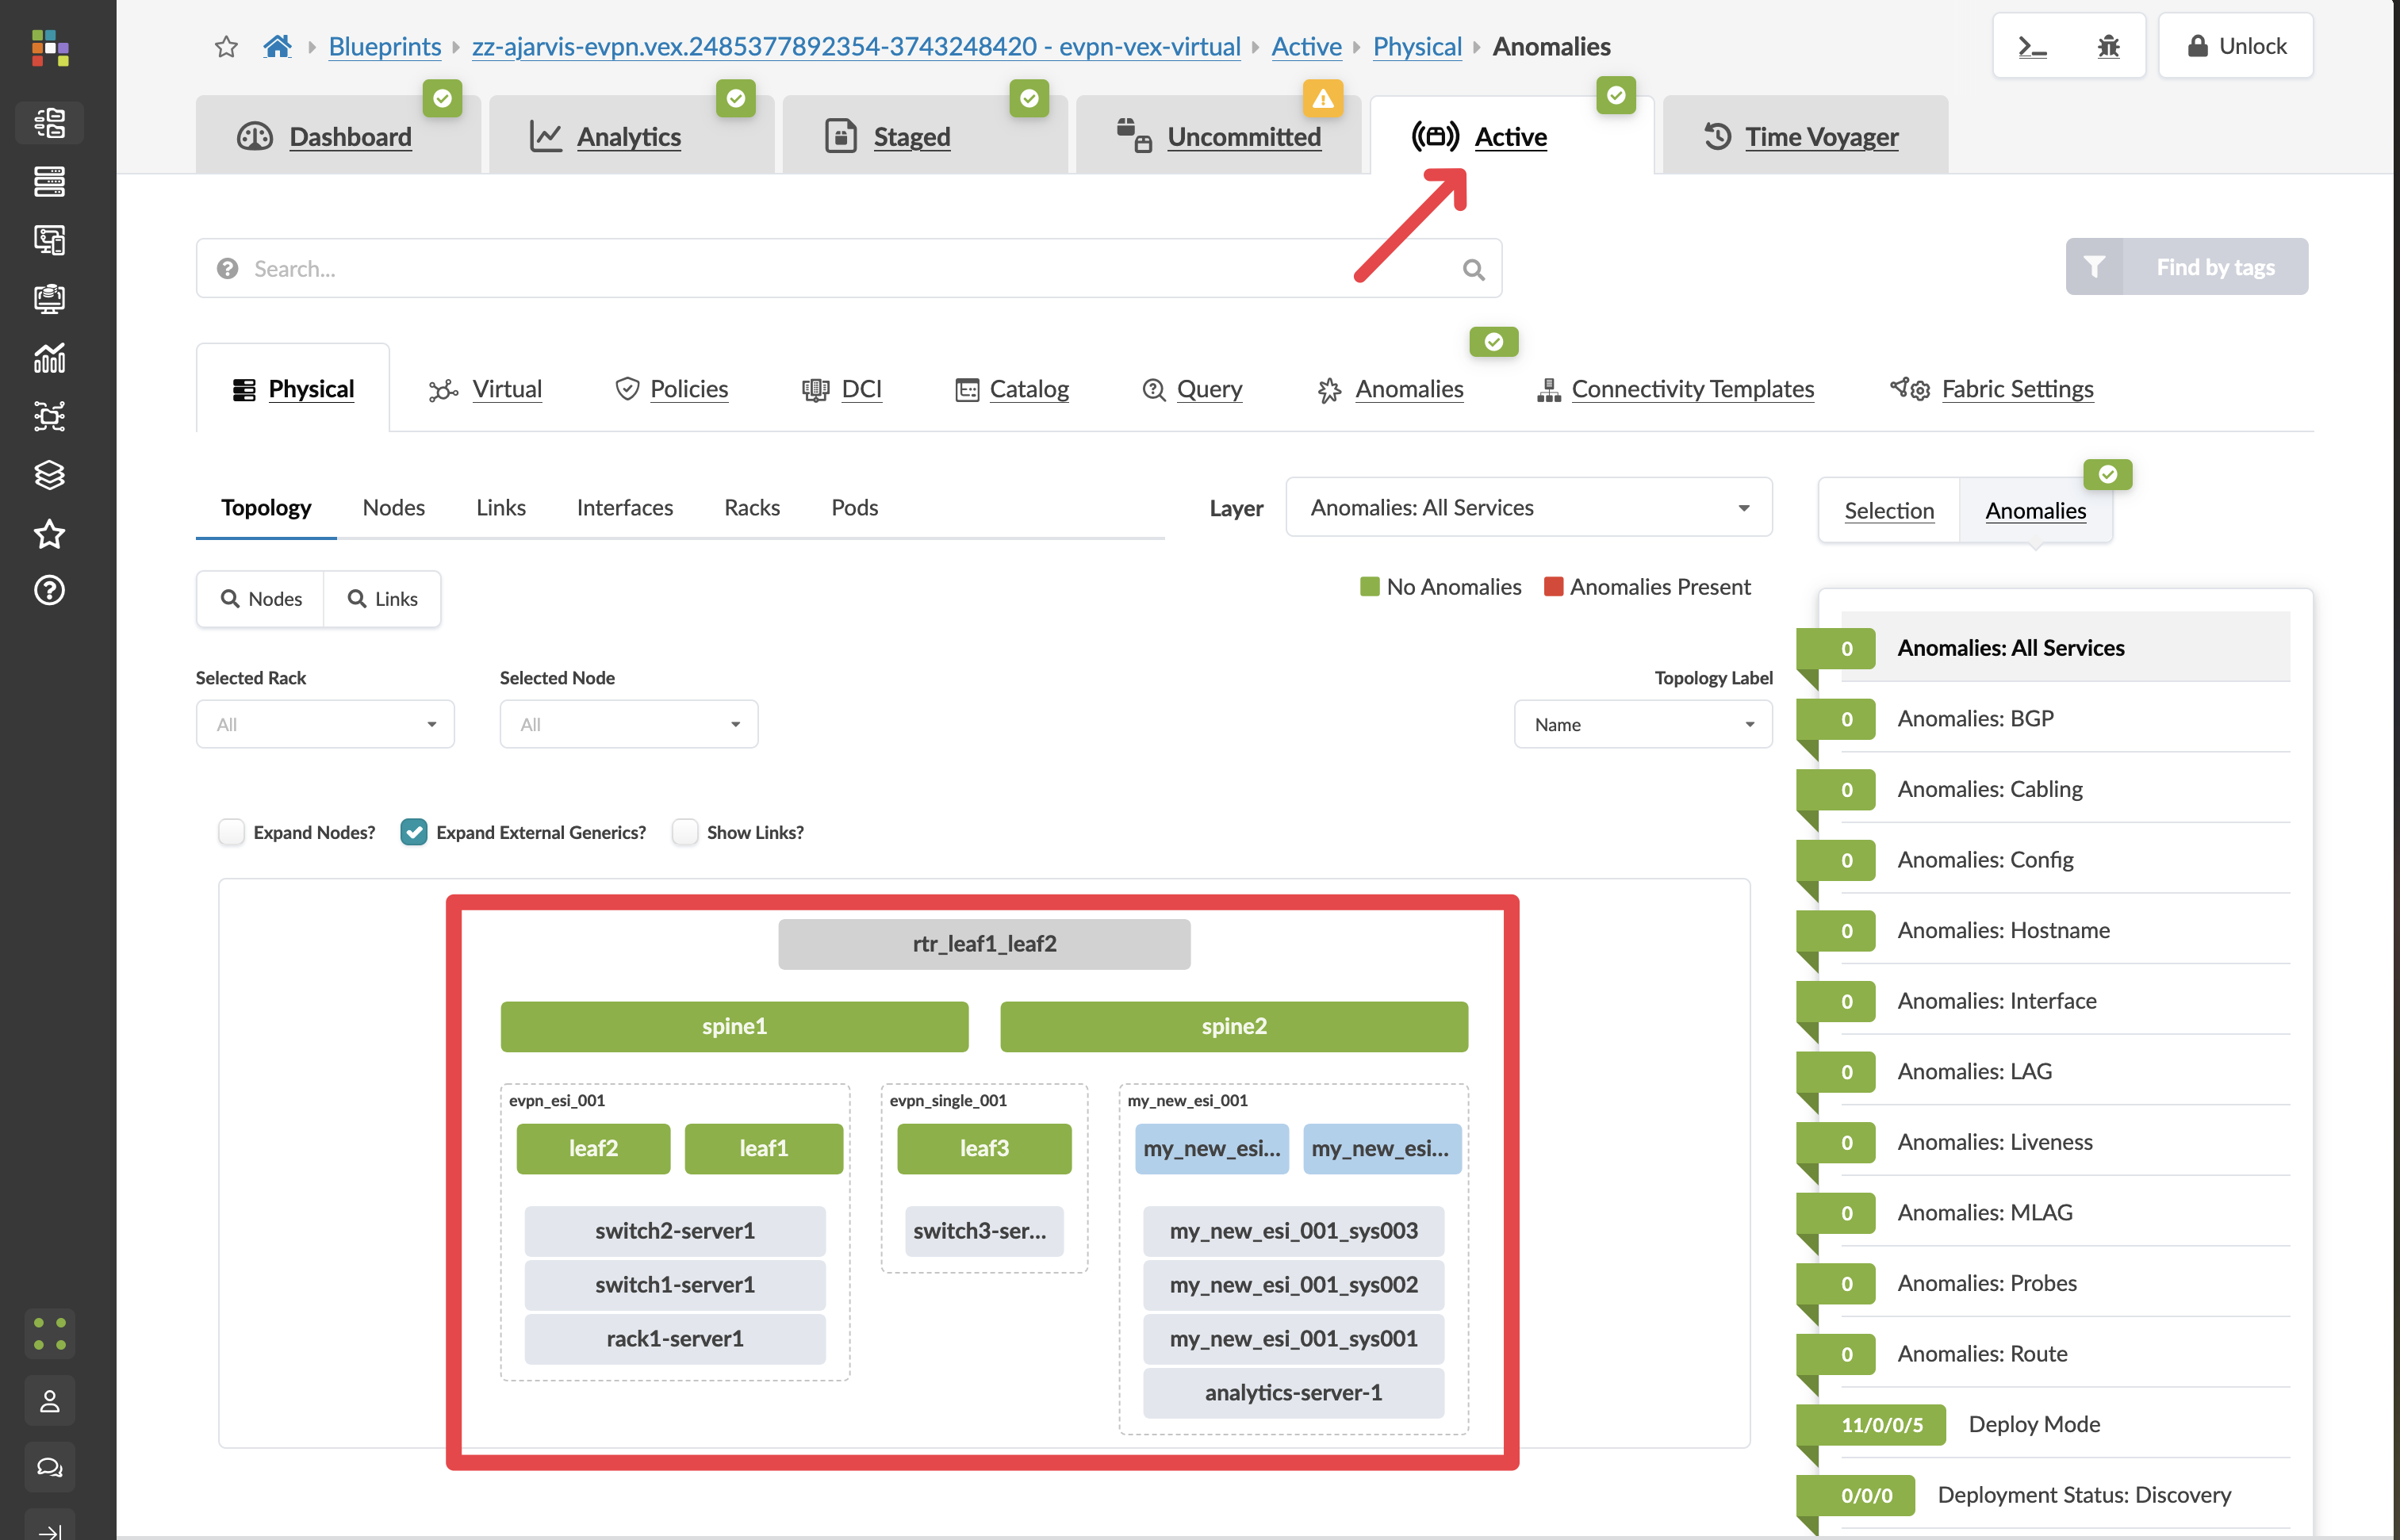Click the Blueprints breadcrumb link
The height and width of the screenshot is (1540, 2400).
point(385,46)
